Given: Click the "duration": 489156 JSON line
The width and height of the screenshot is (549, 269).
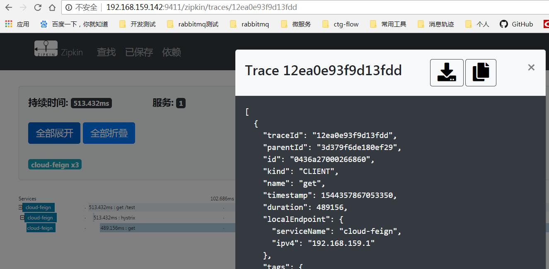Looking at the screenshot, I should (x=305, y=207).
